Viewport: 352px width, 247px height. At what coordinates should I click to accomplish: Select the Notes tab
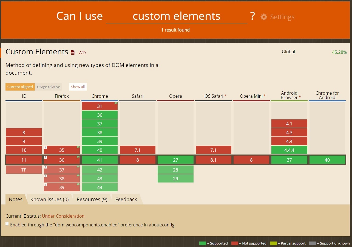[16, 200]
